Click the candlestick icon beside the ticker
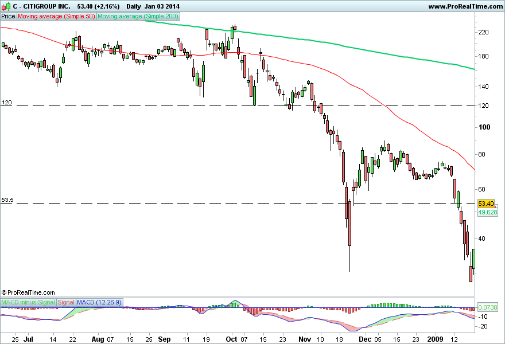The height and width of the screenshot is (344, 505). point(6,6)
